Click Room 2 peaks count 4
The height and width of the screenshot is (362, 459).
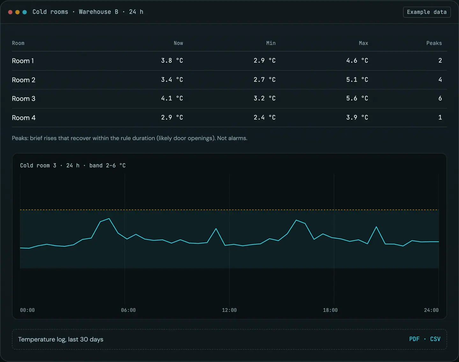pyautogui.click(x=440, y=79)
